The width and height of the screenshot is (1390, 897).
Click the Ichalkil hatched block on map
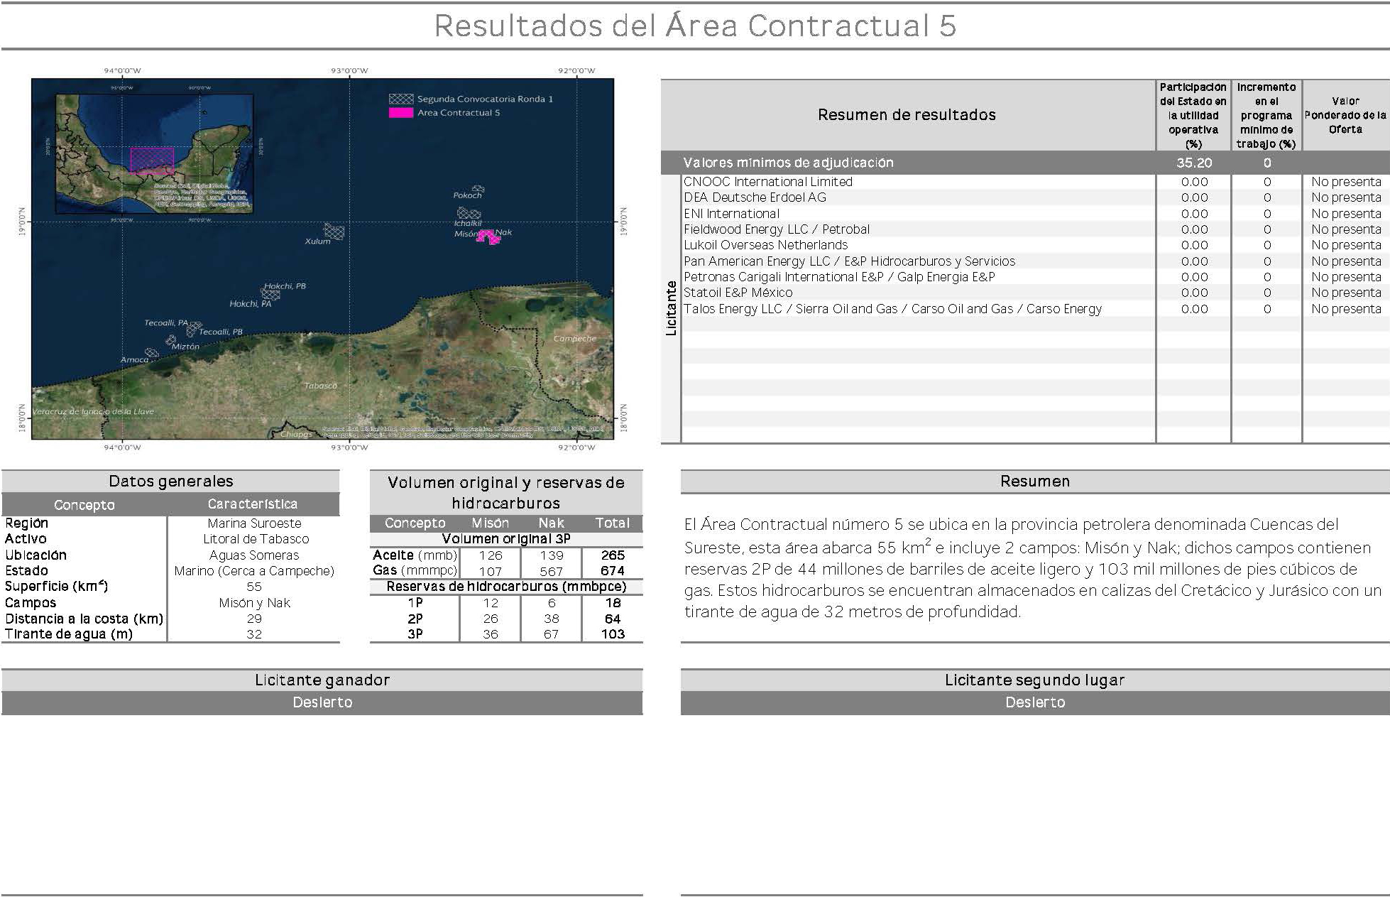pyautogui.click(x=469, y=213)
